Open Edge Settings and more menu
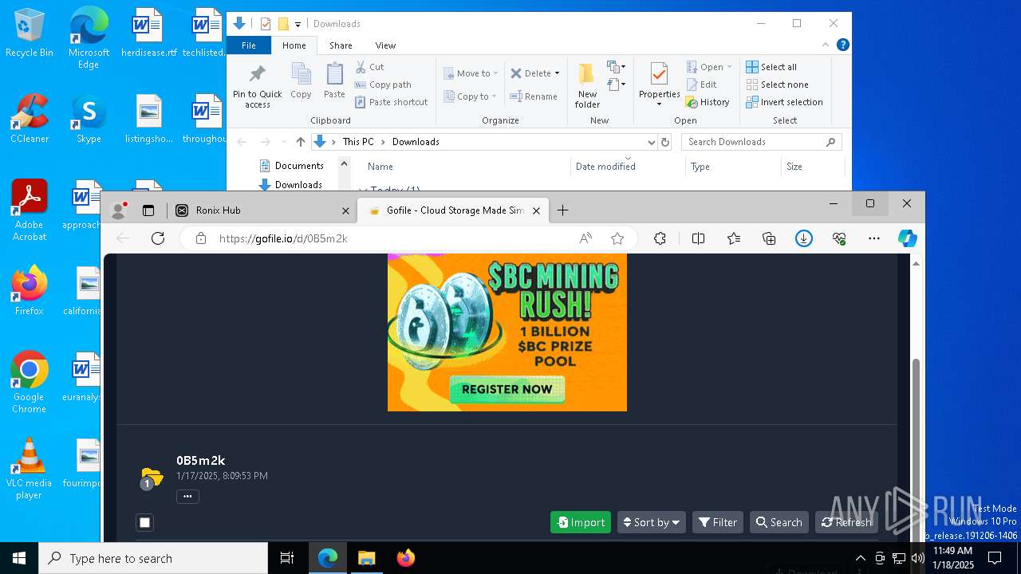This screenshot has height=574, width=1021. tap(874, 238)
